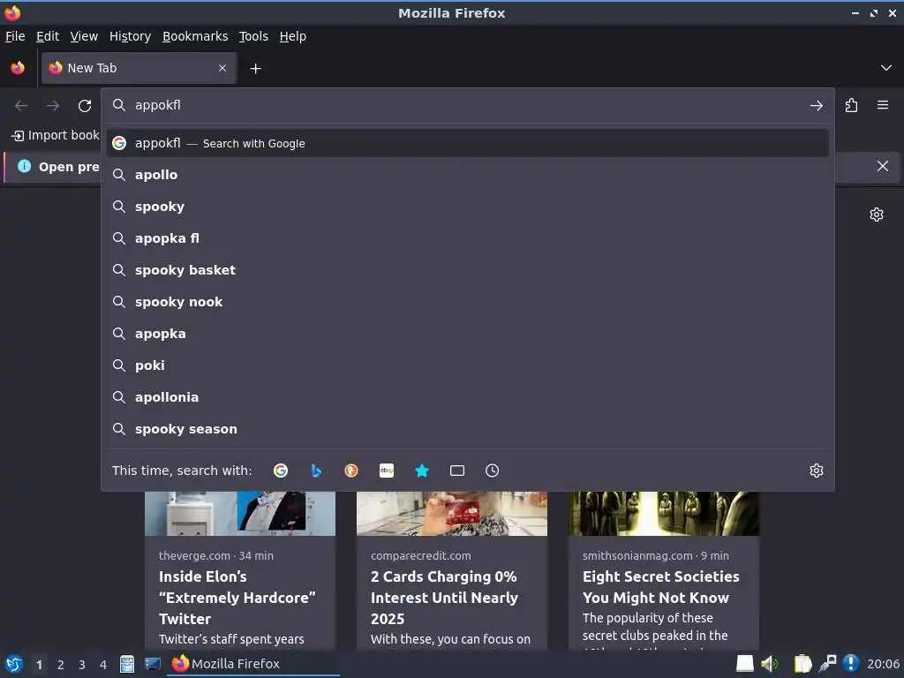The image size is (904, 678).
Task: Personalize new tab with gear icon
Action: 877,215
